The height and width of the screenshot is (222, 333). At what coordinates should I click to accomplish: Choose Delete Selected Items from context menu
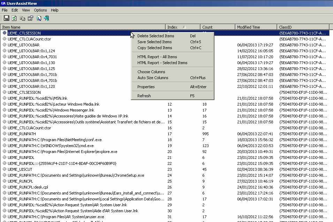click(156, 36)
